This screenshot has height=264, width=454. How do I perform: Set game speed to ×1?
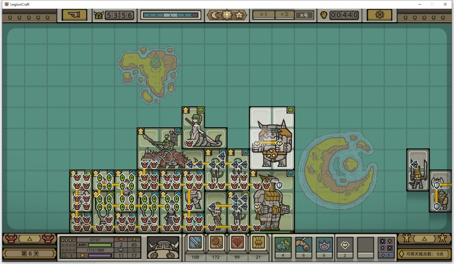tap(263, 15)
